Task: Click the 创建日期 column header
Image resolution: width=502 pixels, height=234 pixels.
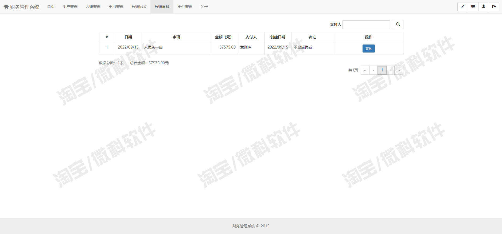Action: coord(278,37)
